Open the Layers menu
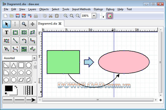Image resolution: width=166 pixels, height=110 pixels. pos(32,9)
